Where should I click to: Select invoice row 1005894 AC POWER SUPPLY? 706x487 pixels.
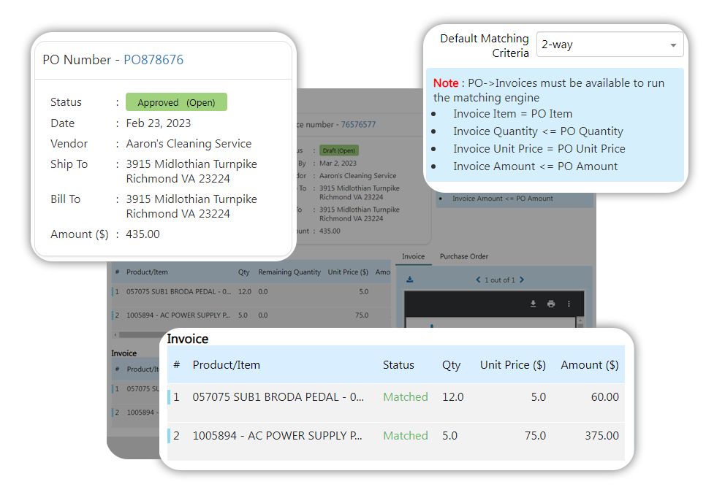click(278, 436)
